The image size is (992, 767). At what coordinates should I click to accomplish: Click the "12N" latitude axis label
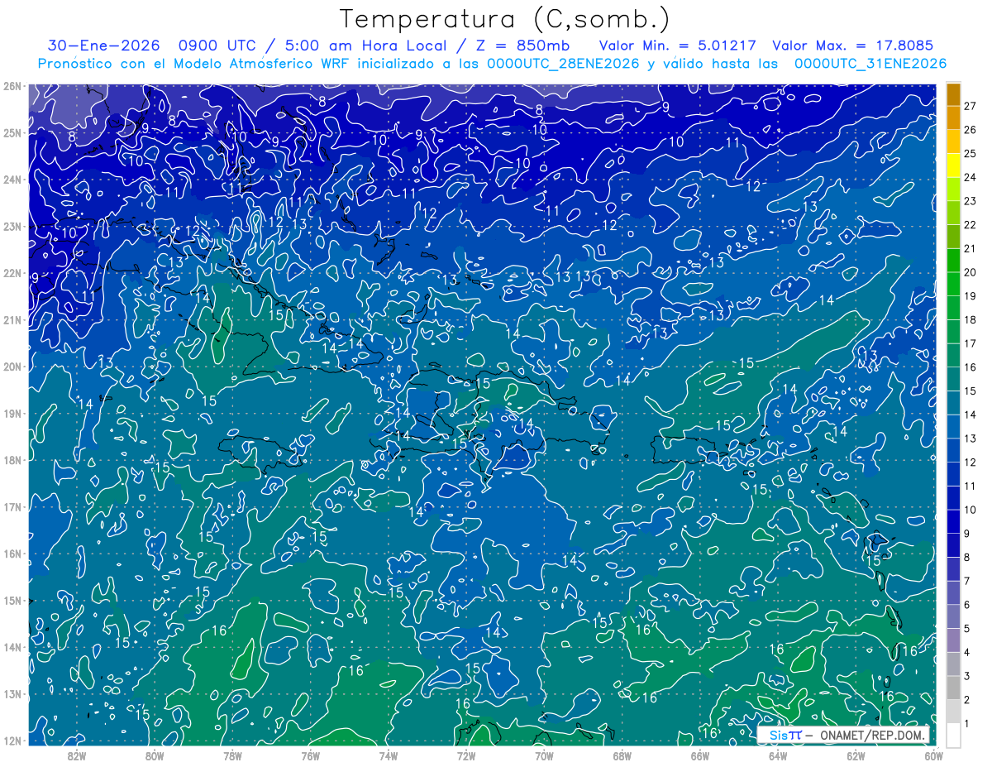click(x=12, y=741)
